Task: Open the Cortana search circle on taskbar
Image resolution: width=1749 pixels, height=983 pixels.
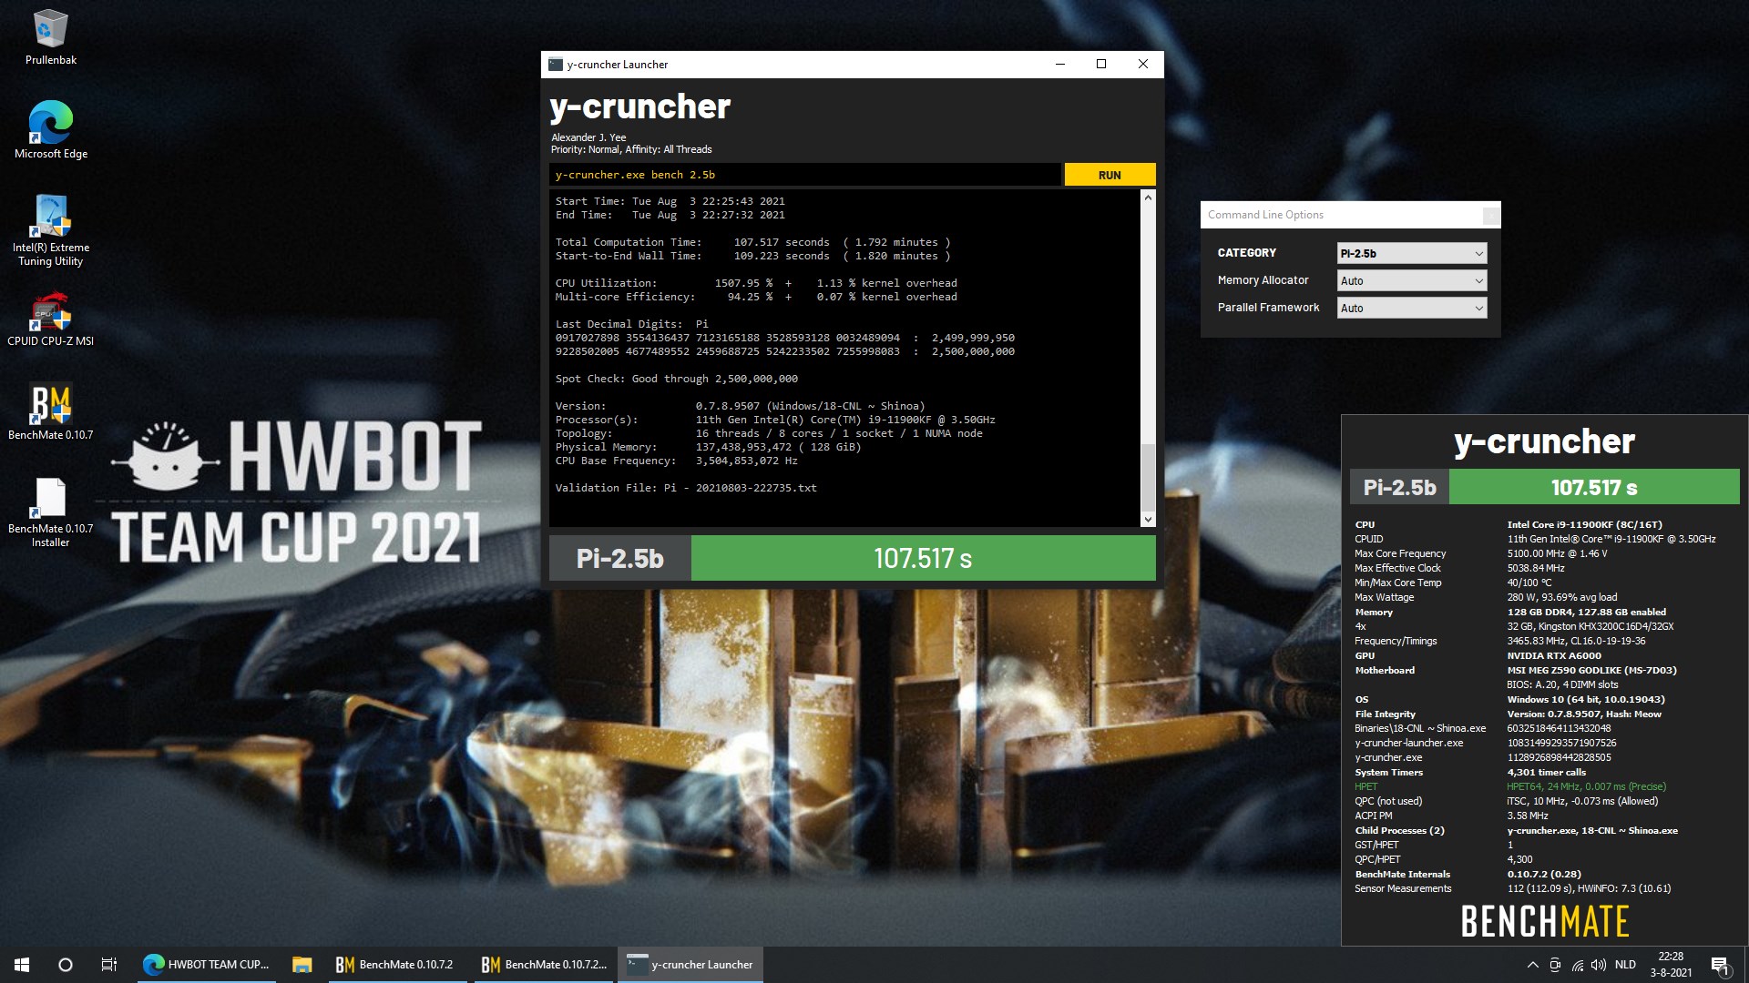Action: pyautogui.click(x=66, y=965)
